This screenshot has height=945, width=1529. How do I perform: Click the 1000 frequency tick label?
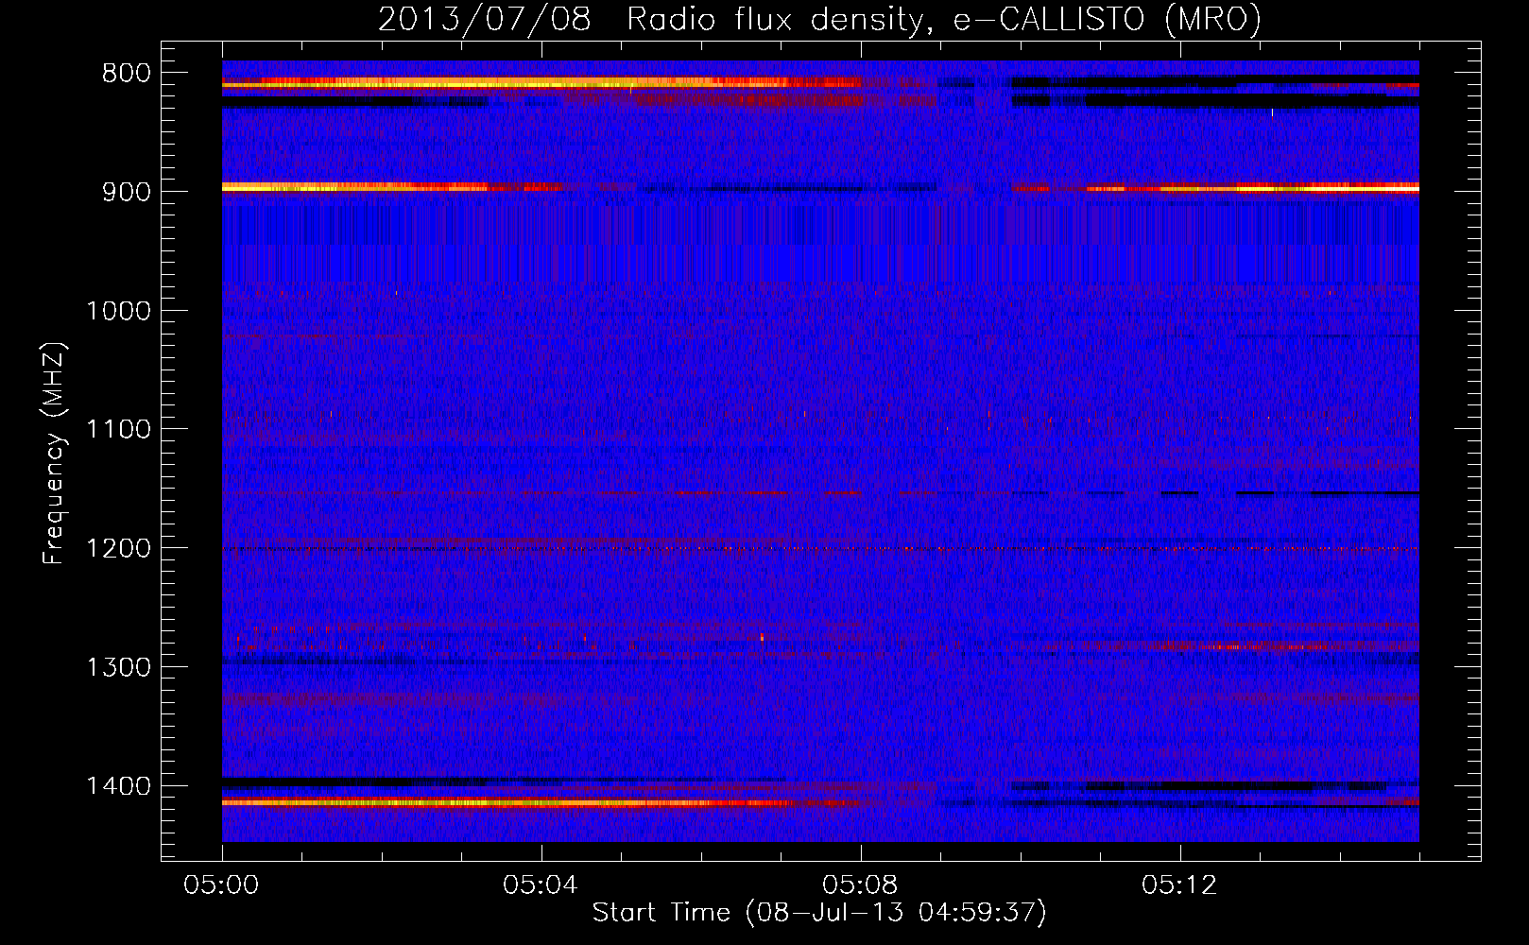[x=118, y=311]
